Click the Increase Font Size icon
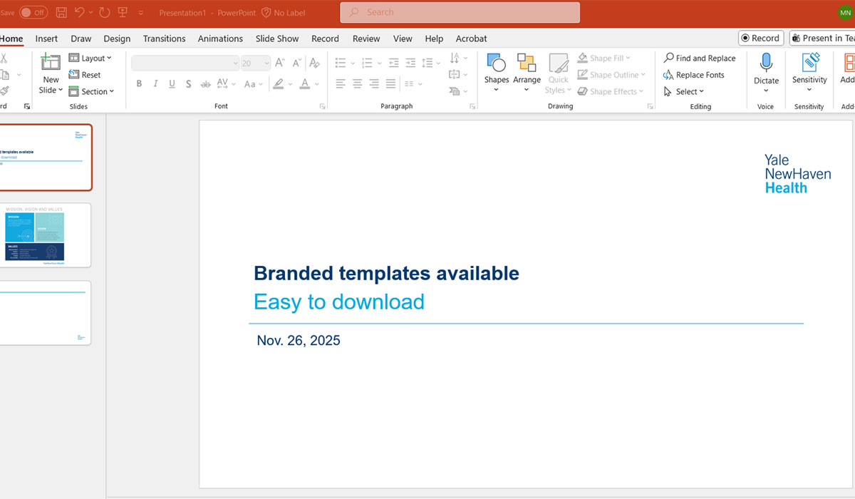This screenshot has height=499, width=855. click(x=280, y=63)
